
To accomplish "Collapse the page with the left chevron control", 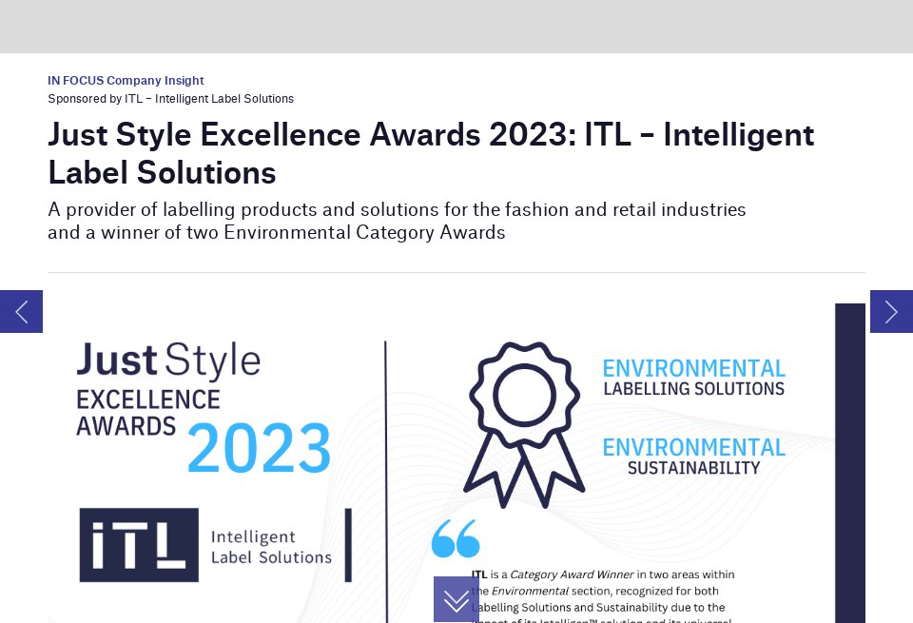I will tap(20, 311).
